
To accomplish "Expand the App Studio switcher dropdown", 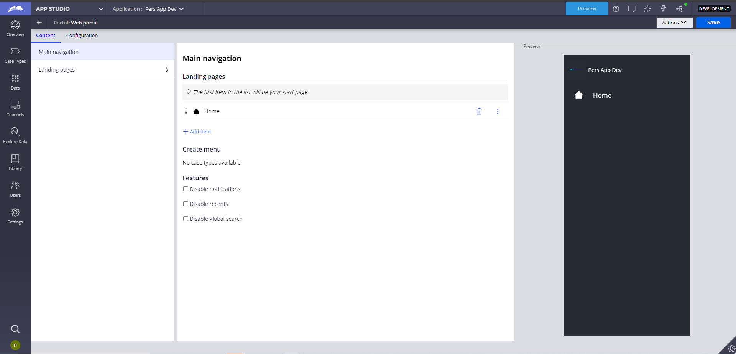I will 100,9.
